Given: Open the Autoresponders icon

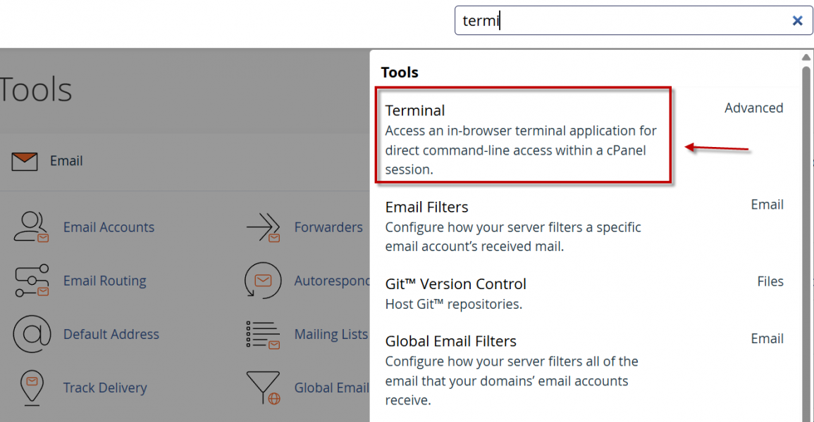Looking at the screenshot, I should point(263,281).
